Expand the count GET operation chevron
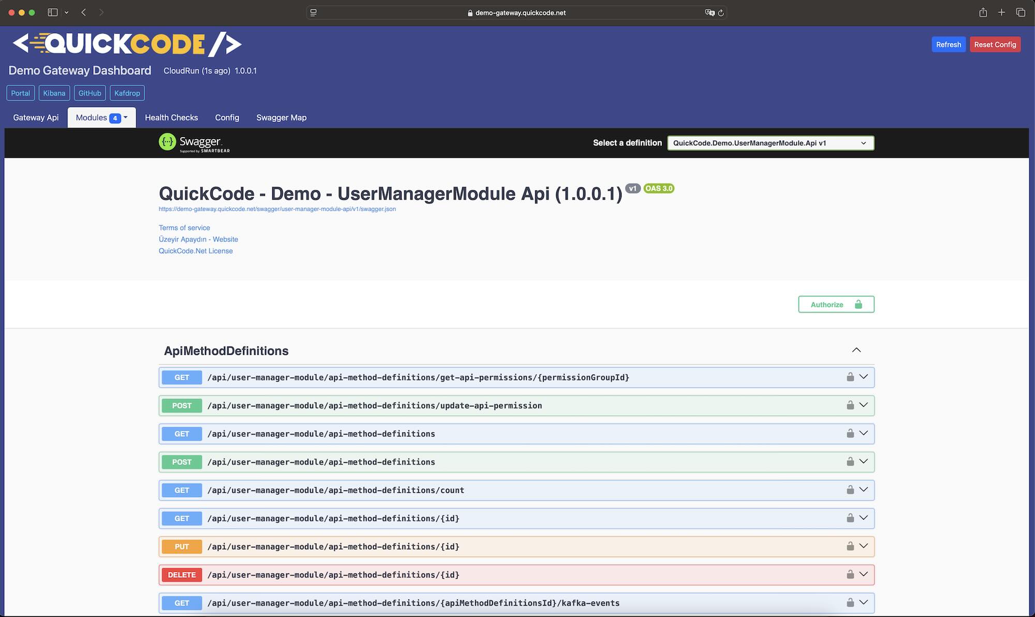This screenshot has height=617, width=1035. point(864,490)
